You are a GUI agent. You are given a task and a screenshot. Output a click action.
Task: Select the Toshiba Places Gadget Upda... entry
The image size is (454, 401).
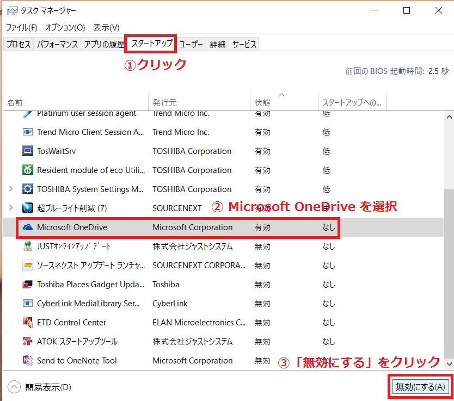(x=90, y=285)
